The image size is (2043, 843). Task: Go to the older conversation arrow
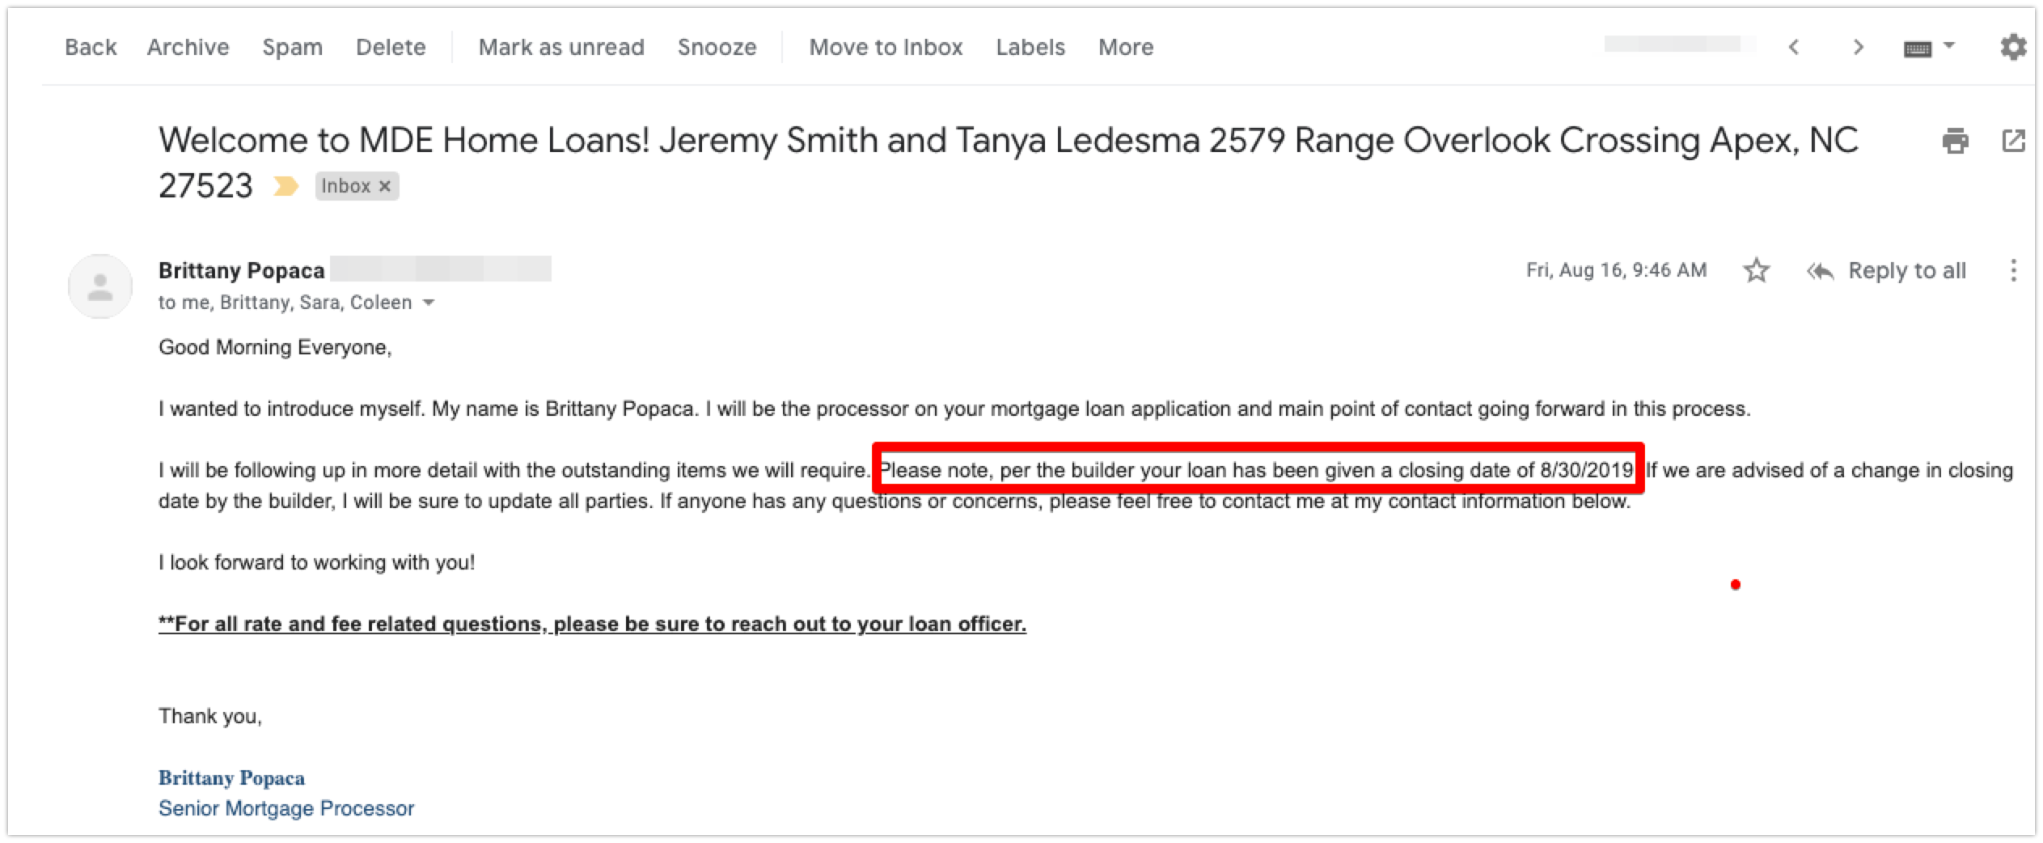(x=1858, y=47)
